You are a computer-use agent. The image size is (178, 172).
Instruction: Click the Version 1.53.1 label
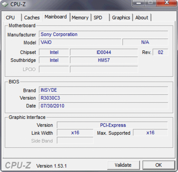tap(51, 166)
